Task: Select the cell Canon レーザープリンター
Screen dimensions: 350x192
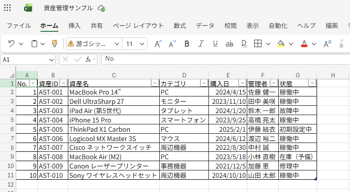Action: click(x=114, y=166)
